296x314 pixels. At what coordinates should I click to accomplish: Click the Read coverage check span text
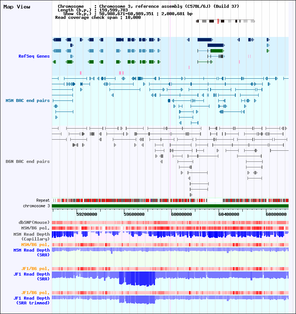[x=98, y=17]
